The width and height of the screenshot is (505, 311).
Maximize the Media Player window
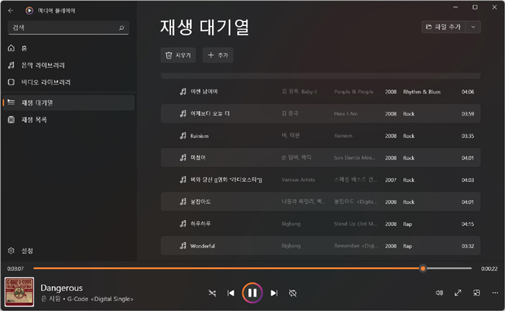click(x=475, y=7)
